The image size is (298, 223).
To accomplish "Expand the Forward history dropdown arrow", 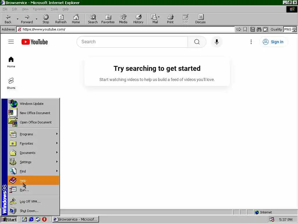I will (36, 19).
